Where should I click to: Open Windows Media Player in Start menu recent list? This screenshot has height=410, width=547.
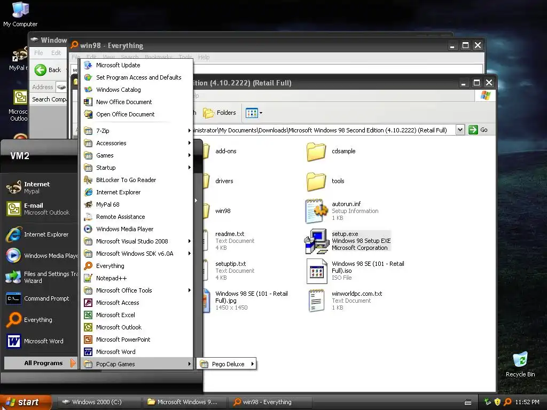(40, 256)
